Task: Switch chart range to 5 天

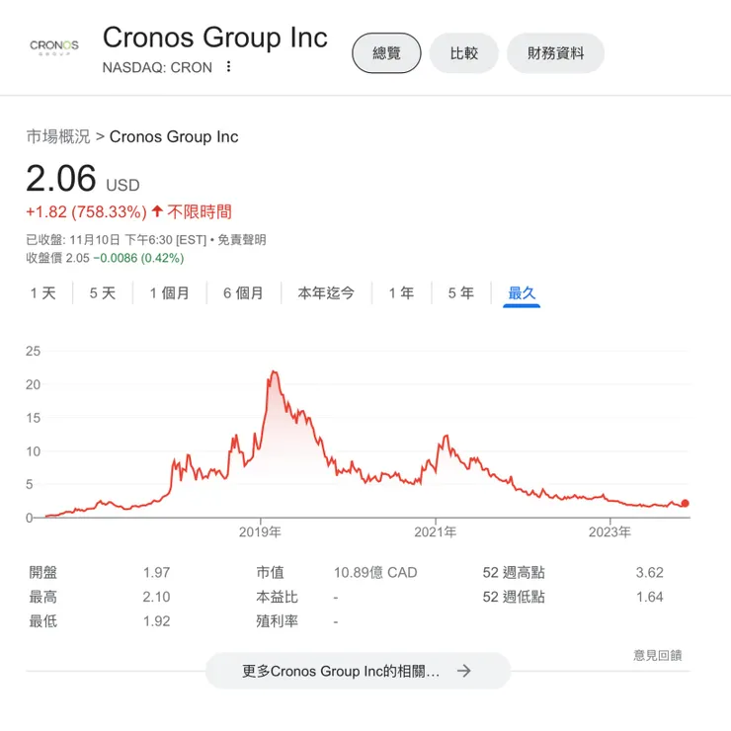Action: [x=103, y=293]
